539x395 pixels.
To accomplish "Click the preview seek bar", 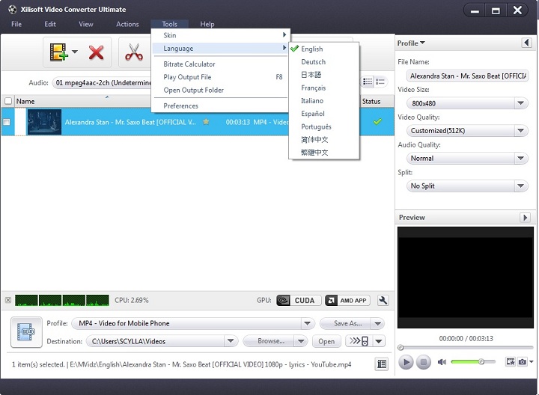I will (x=466, y=348).
